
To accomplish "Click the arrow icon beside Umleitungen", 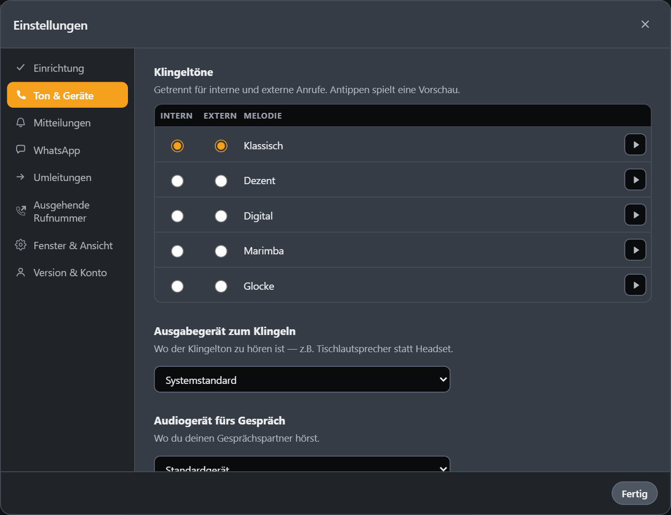I will coord(21,177).
